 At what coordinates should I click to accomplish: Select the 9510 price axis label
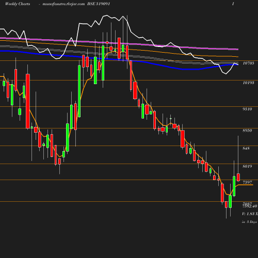247,109
